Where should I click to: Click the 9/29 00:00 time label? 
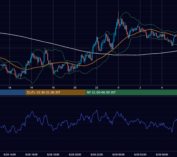(x=118, y=154)
